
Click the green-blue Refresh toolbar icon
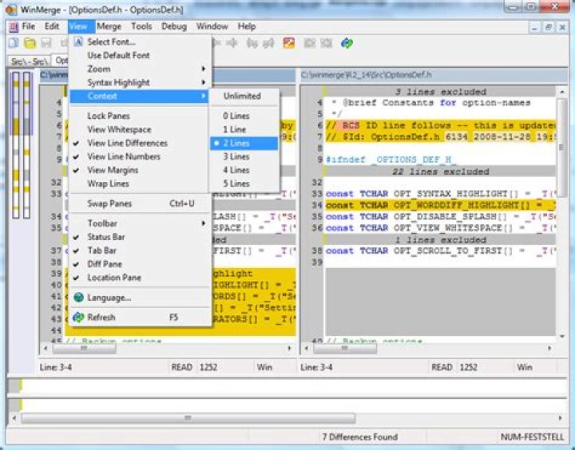point(347,43)
